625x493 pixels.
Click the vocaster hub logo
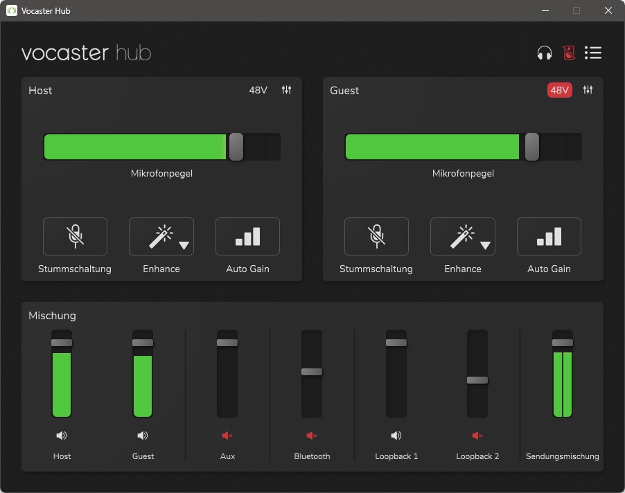click(86, 53)
